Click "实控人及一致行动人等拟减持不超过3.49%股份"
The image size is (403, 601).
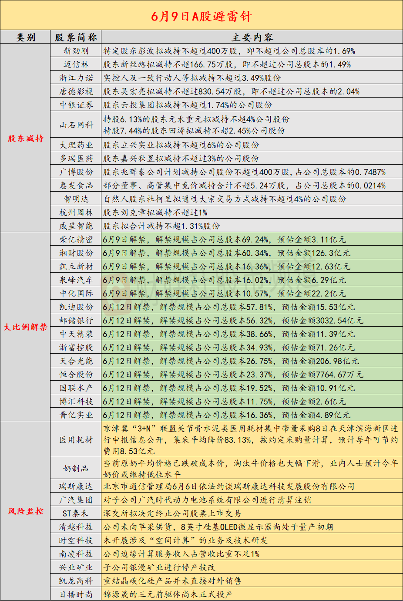pyautogui.click(x=192, y=78)
